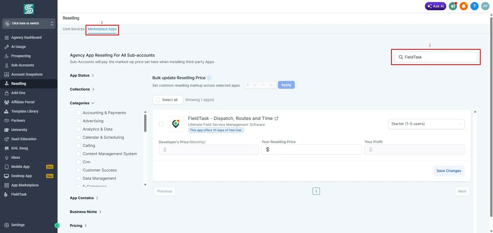
Task: Click the AI Usage sparkle icon
Action: [x=7, y=47]
